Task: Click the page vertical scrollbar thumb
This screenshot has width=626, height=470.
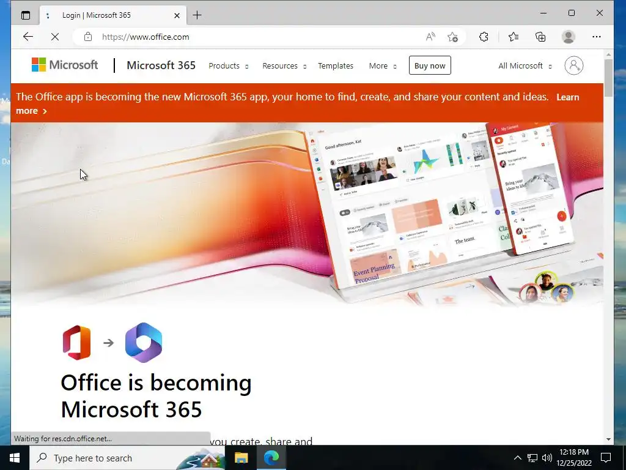Action: (x=608, y=78)
